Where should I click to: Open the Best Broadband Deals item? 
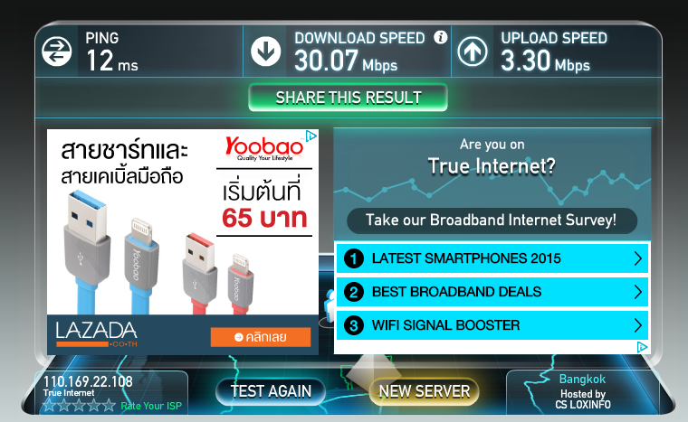click(492, 291)
